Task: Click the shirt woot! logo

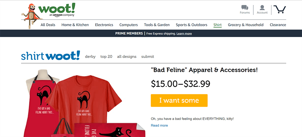Action: coord(50,56)
